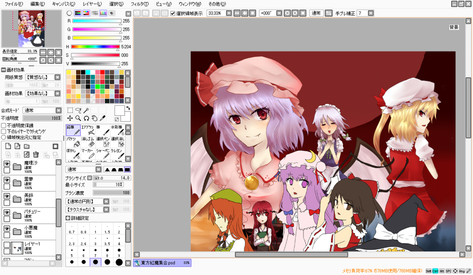Screen dimensions: 473x275
Task: Open the 【テクスチャなし】 brush texture dropdown
Action: click(106, 209)
